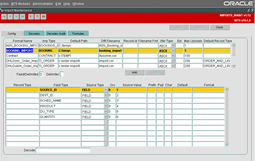The image size is (255, 161).
Task: Go to next record with > button
Action: (x=16, y=17)
